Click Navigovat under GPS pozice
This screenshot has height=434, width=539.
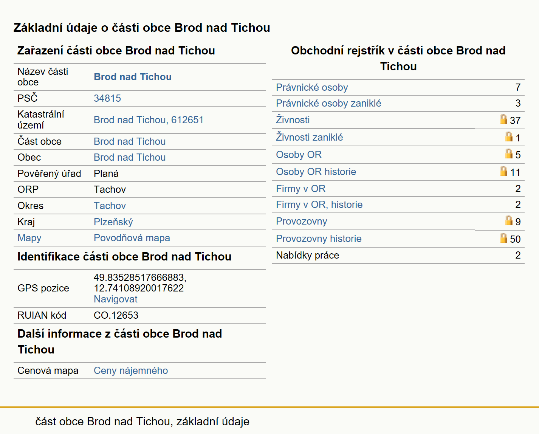pos(116,299)
